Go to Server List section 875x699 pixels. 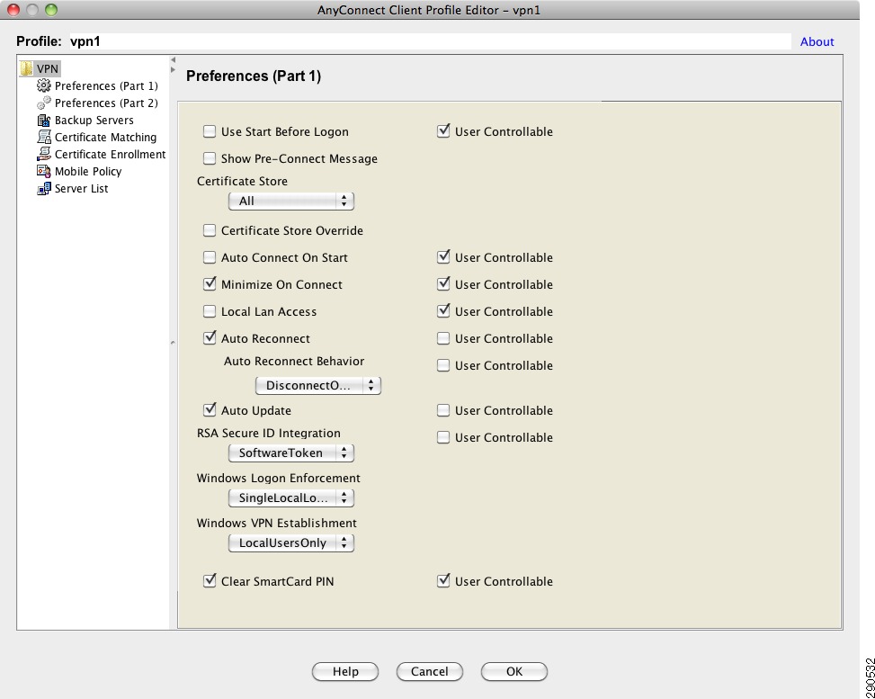point(81,189)
